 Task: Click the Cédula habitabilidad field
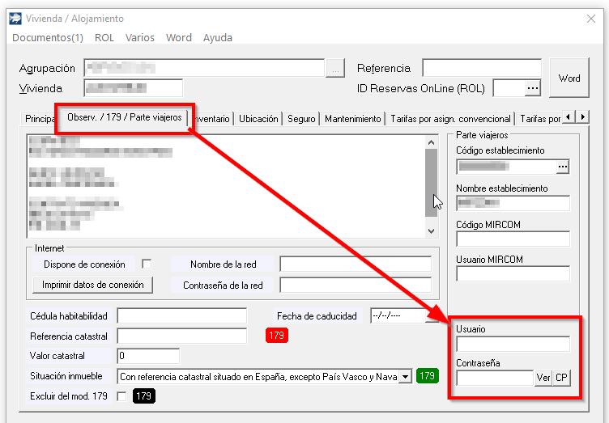[181, 316]
